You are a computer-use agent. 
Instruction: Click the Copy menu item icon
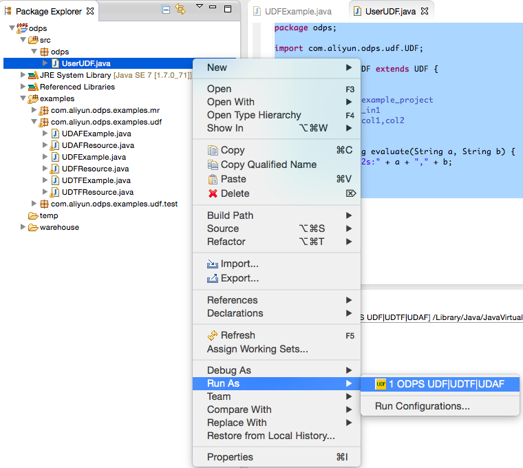[x=213, y=151]
